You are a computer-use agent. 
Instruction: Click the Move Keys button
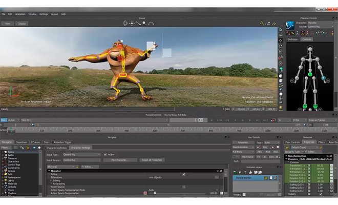(x=247, y=157)
